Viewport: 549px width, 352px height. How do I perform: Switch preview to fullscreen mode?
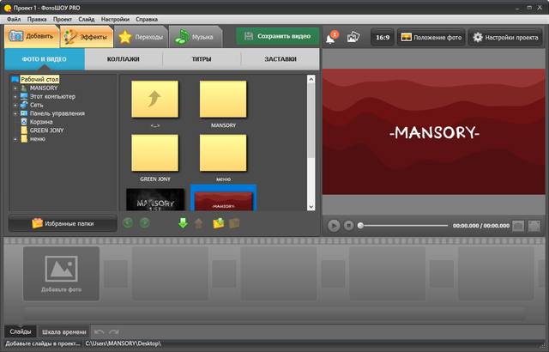coord(534,225)
